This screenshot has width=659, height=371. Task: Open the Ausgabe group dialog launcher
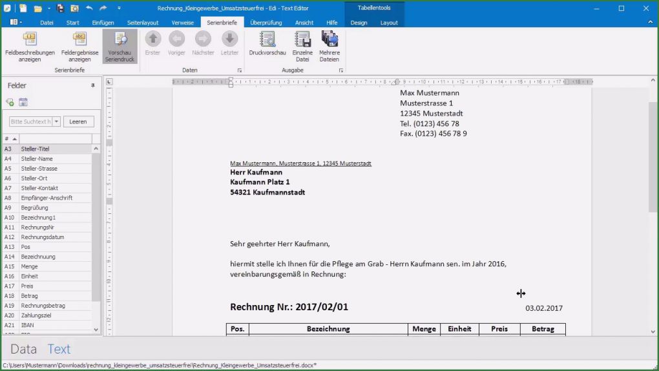341,70
